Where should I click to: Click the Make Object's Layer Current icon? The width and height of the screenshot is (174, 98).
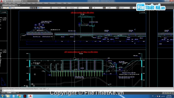(31, 8)
